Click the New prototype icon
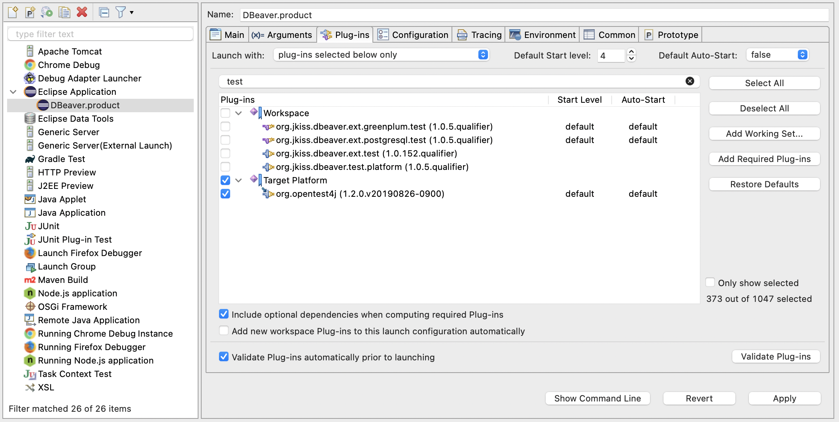The image size is (839, 422). (x=30, y=12)
